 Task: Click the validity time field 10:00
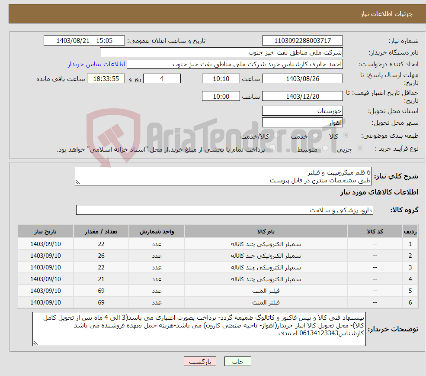221,96
